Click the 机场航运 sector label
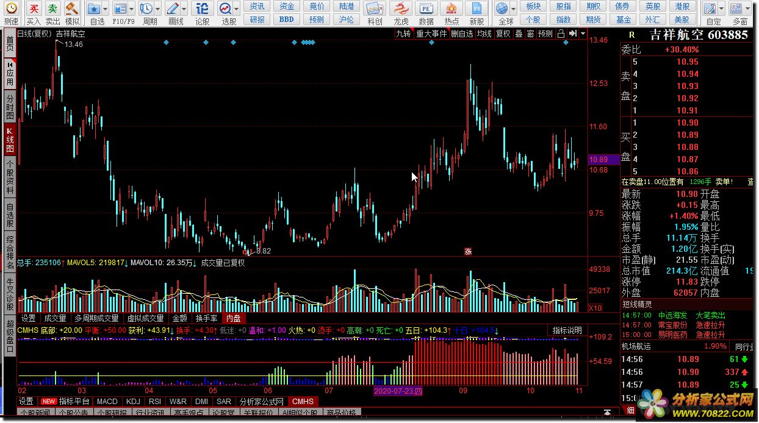This screenshot has width=759, height=423. coord(636,346)
